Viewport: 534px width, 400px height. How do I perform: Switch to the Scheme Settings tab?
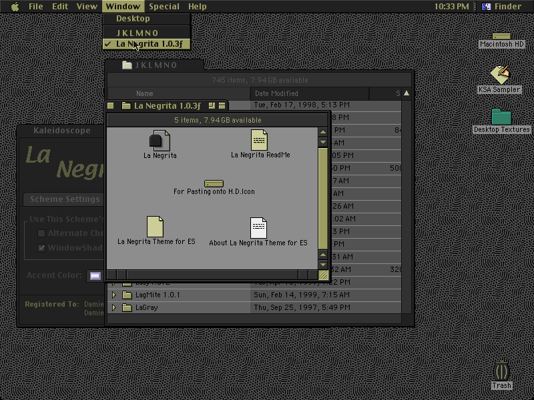pyautogui.click(x=64, y=199)
